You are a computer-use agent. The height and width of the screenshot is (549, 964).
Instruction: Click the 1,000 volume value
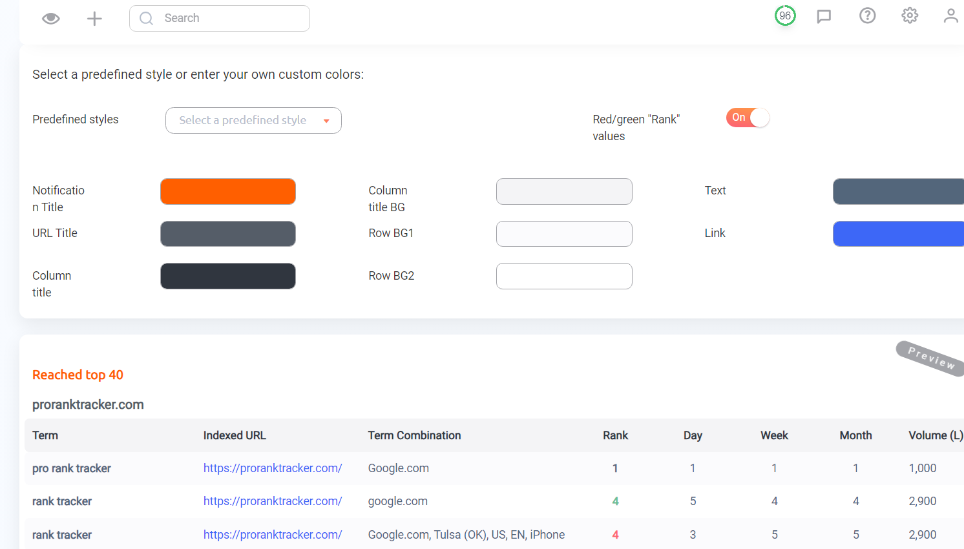click(x=923, y=468)
